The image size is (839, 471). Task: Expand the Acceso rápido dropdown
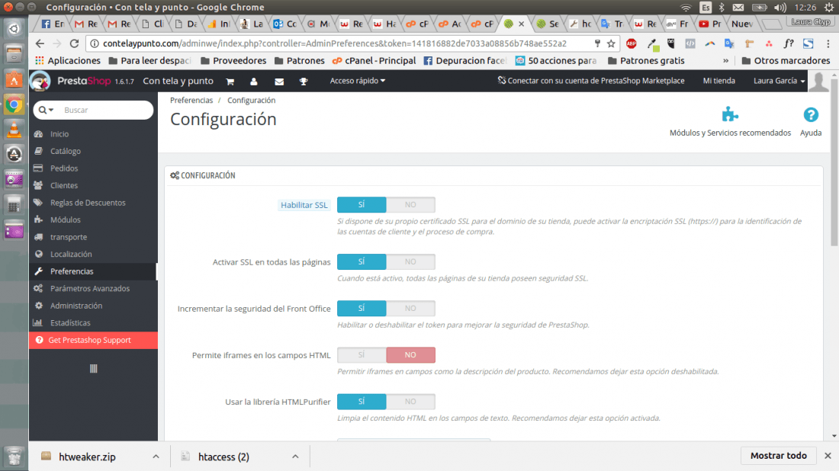point(358,81)
